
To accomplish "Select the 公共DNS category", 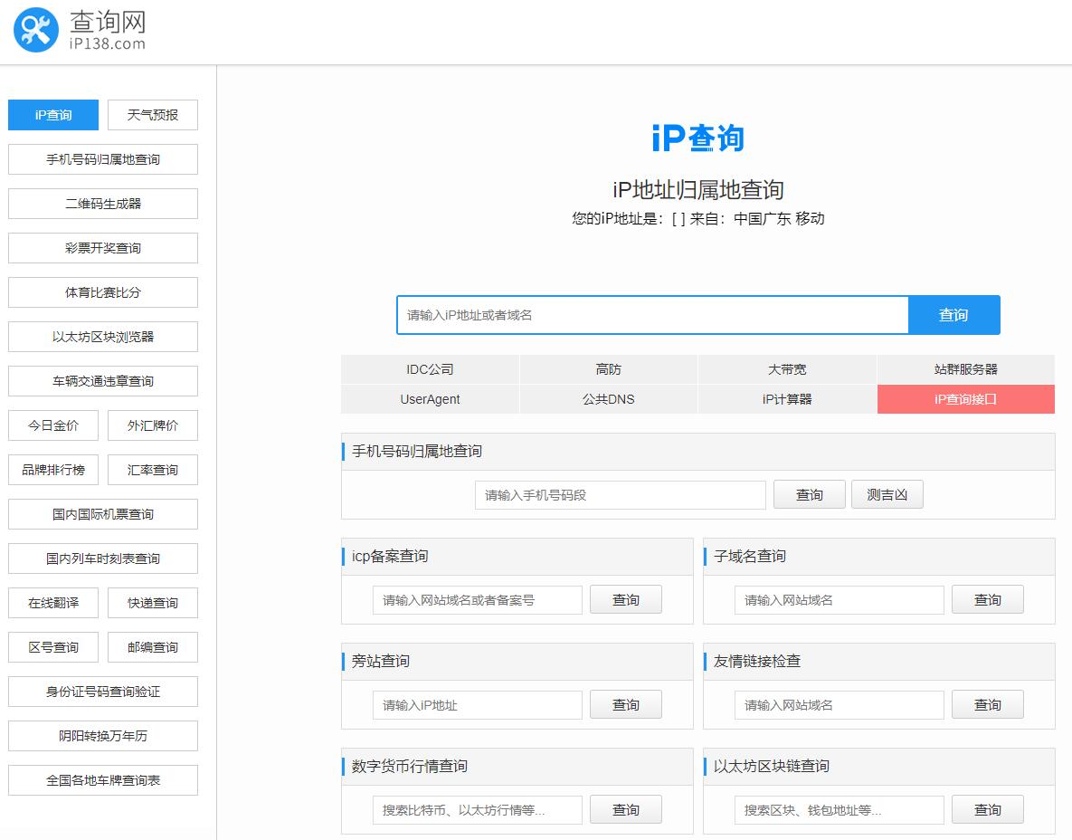I will [608, 399].
